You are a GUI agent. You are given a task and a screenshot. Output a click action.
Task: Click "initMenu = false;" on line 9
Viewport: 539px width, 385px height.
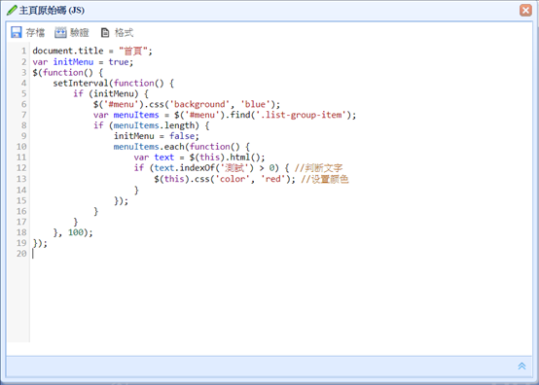coord(157,136)
